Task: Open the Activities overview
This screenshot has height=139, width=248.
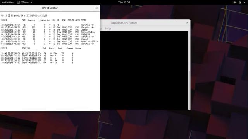Action: click(8, 2)
